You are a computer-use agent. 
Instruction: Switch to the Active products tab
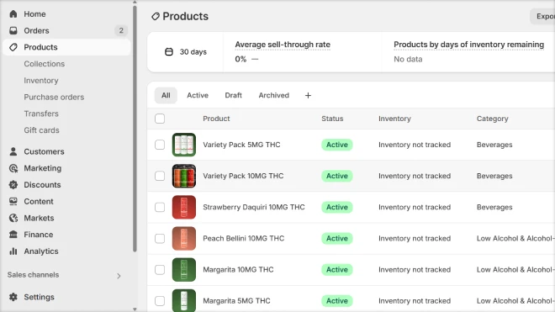(198, 95)
